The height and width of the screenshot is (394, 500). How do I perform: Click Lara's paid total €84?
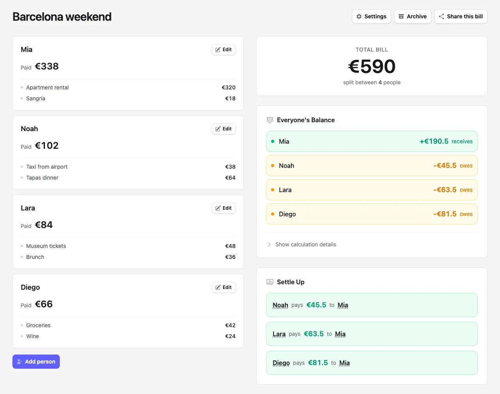click(44, 225)
